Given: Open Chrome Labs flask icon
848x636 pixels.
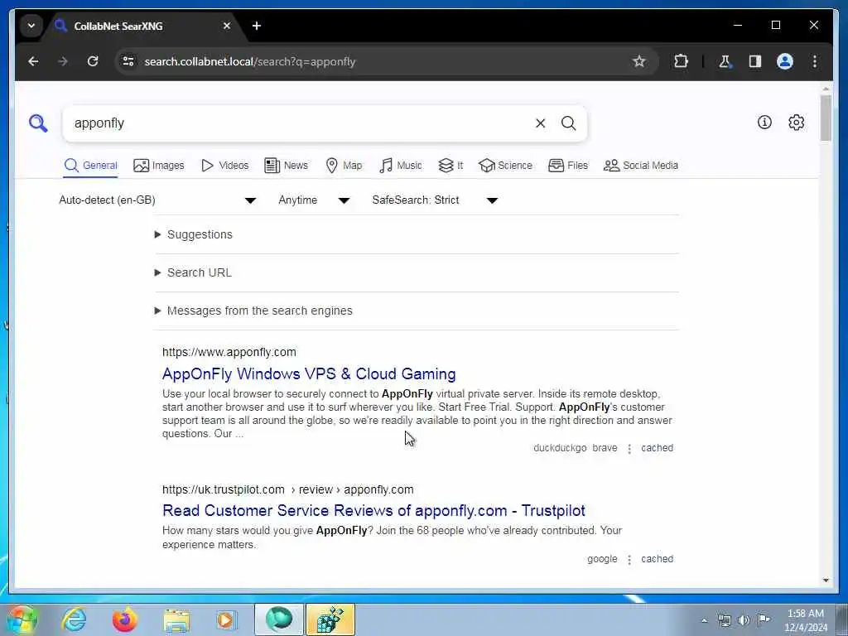Looking at the screenshot, I should point(725,61).
